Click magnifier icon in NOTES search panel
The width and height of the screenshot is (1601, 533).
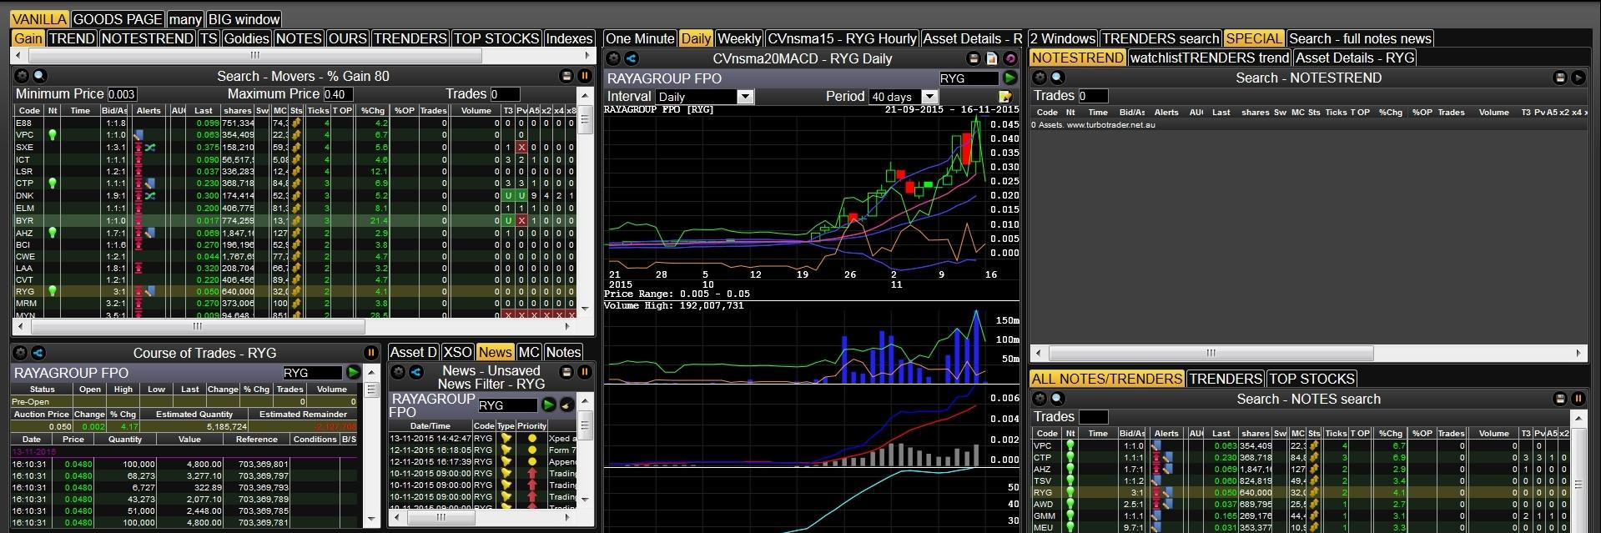click(1056, 399)
